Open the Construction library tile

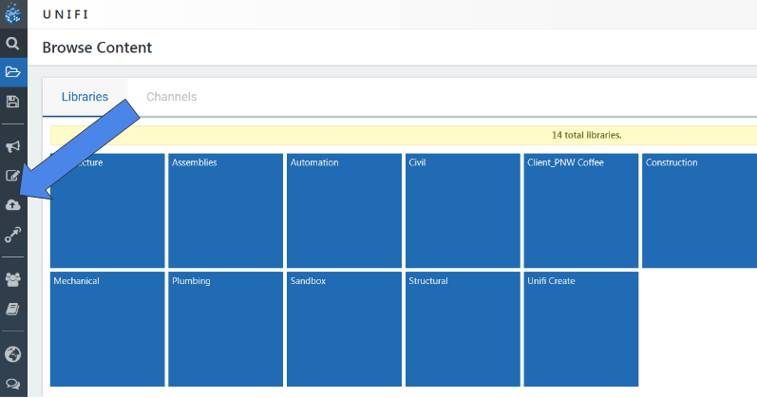click(x=700, y=211)
